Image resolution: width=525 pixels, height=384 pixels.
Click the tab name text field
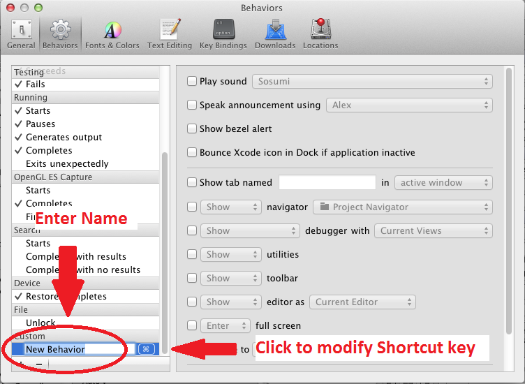(x=327, y=182)
